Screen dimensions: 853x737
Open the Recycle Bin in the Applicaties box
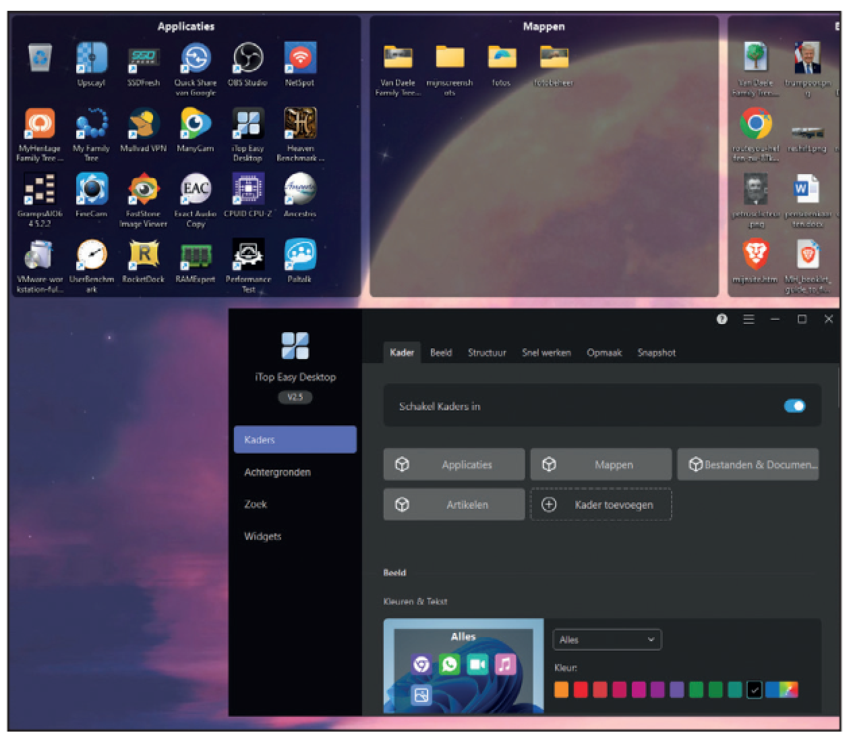(x=40, y=58)
